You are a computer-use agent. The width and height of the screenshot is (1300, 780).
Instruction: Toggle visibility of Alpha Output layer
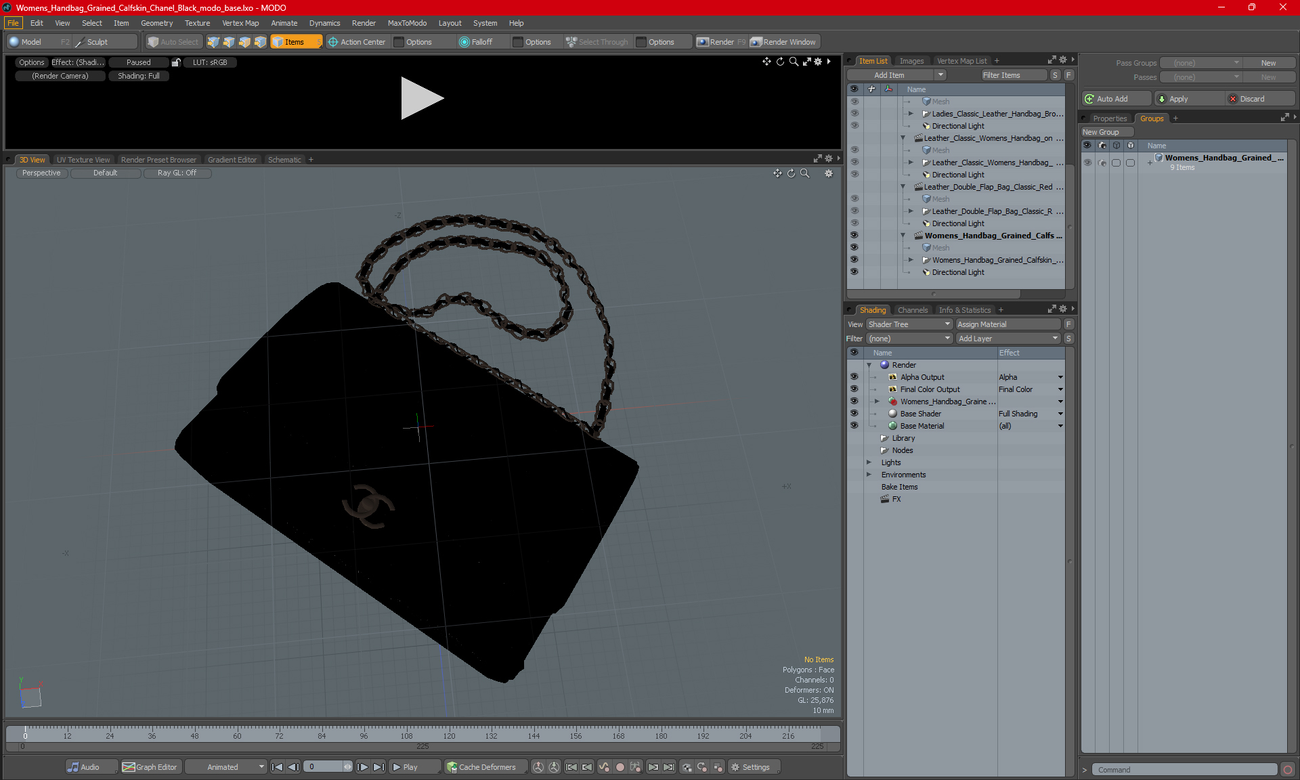point(854,377)
